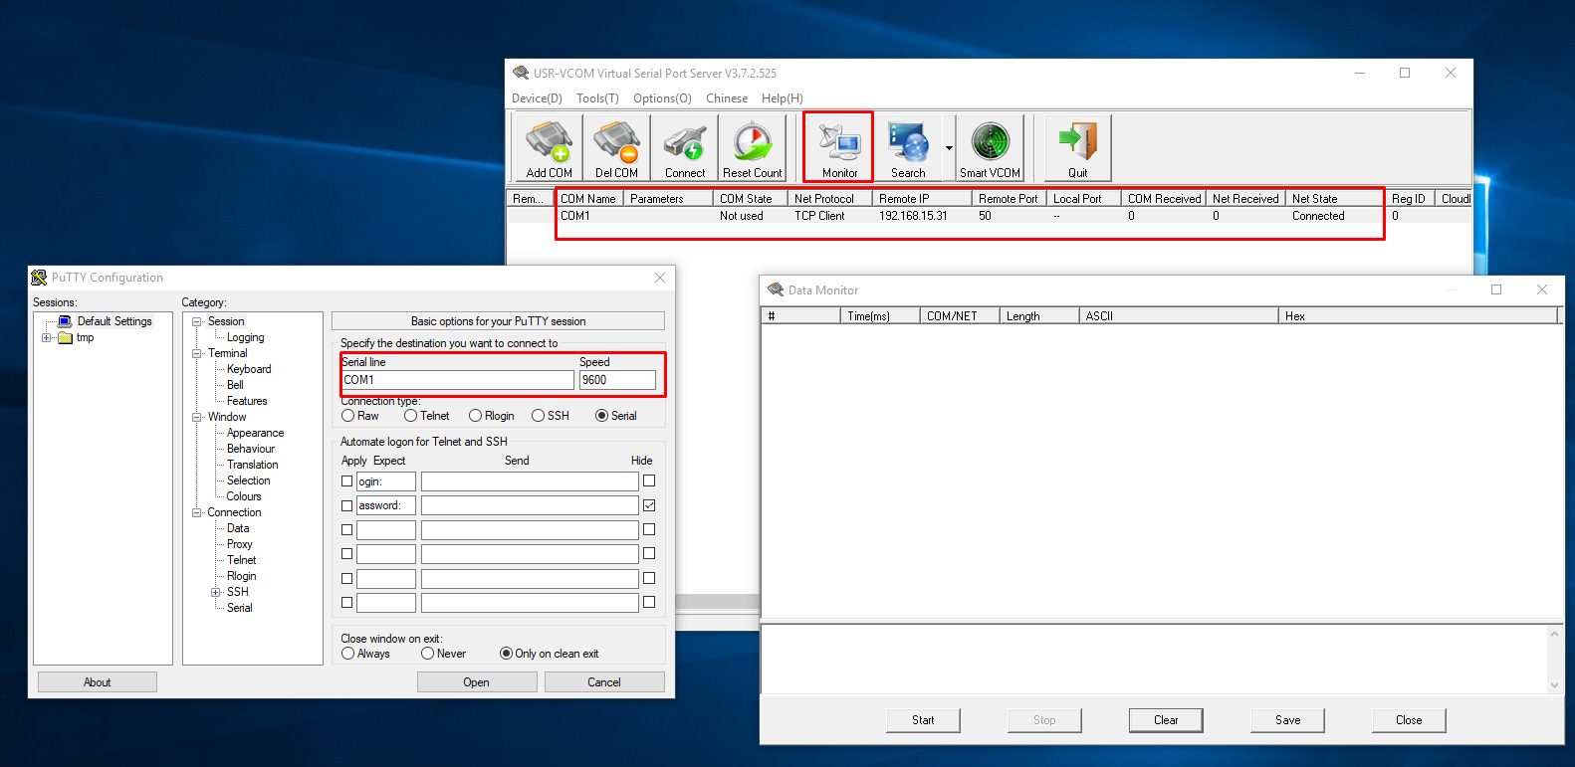Click the PuTTY Configuration title bar icon
Screen dimensions: 1575x767
39,278
